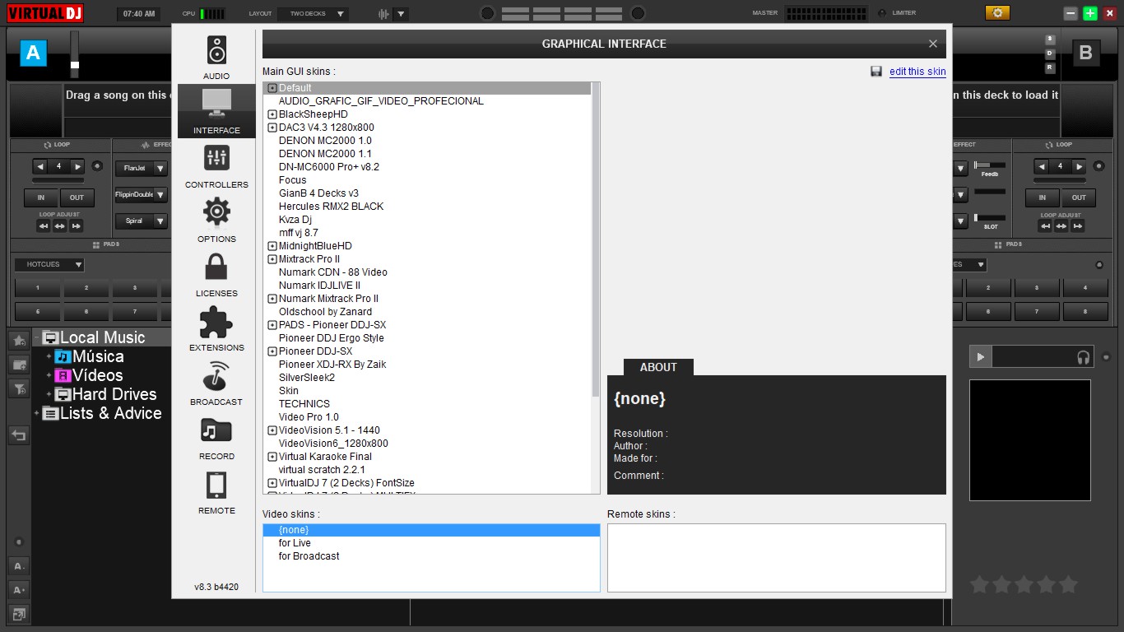Click the prelisten headphones icon
This screenshot has height=632, width=1124.
tap(1083, 357)
